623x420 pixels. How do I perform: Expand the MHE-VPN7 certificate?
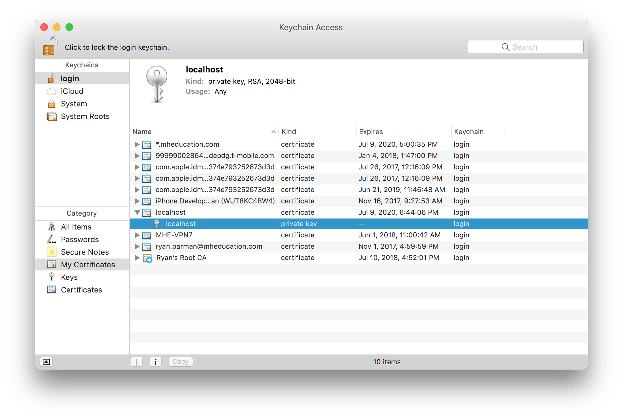[x=137, y=235]
